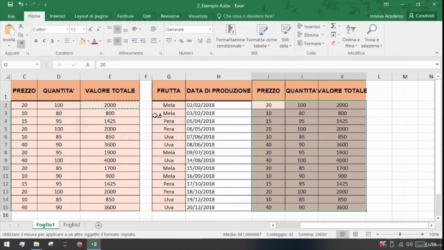
Task: Click the Elimina cells button
Action: [310, 35]
